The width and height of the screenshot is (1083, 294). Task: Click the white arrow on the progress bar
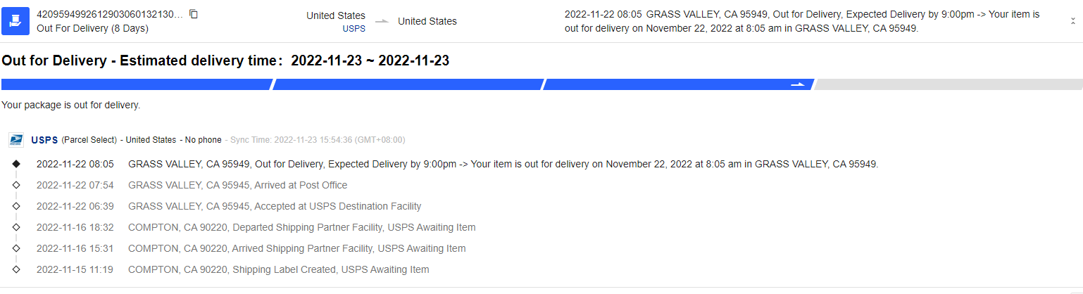(797, 84)
